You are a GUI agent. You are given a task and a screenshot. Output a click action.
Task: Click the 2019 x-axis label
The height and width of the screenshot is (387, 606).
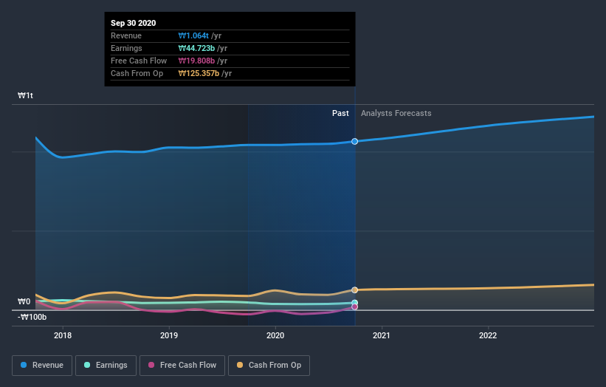click(x=169, y=335)
